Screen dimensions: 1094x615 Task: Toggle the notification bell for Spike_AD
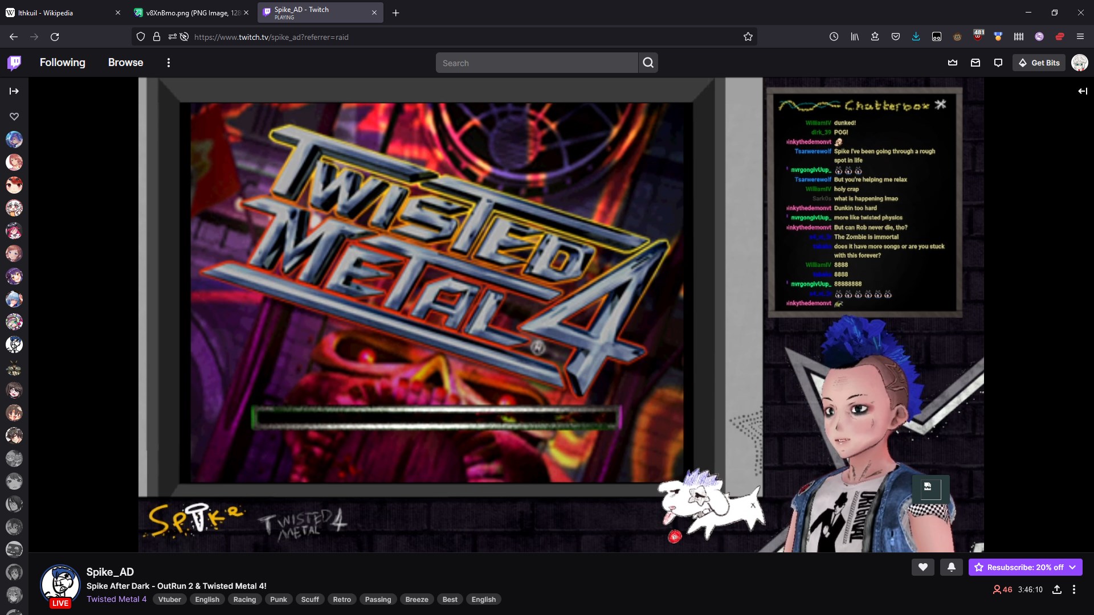pos(952,567)
